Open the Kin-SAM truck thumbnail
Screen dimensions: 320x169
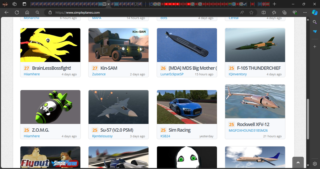point(118,45)
